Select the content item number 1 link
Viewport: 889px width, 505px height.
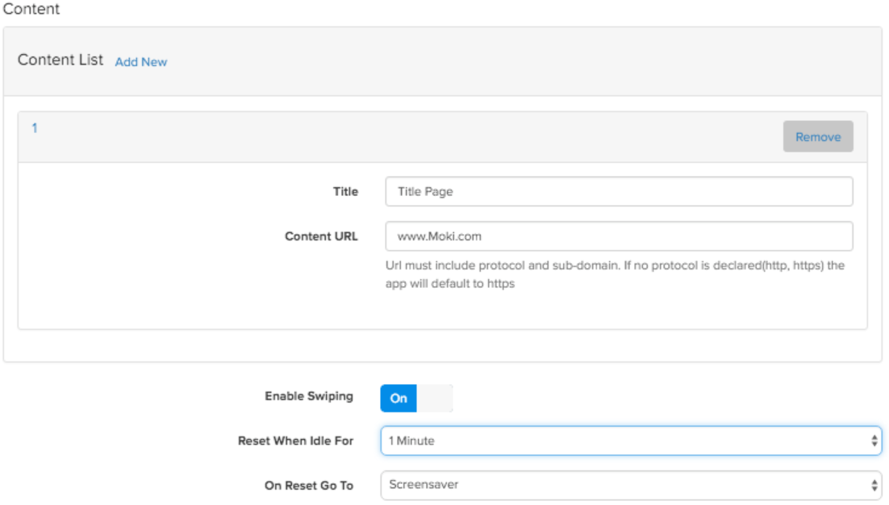(x=35, y=127)
